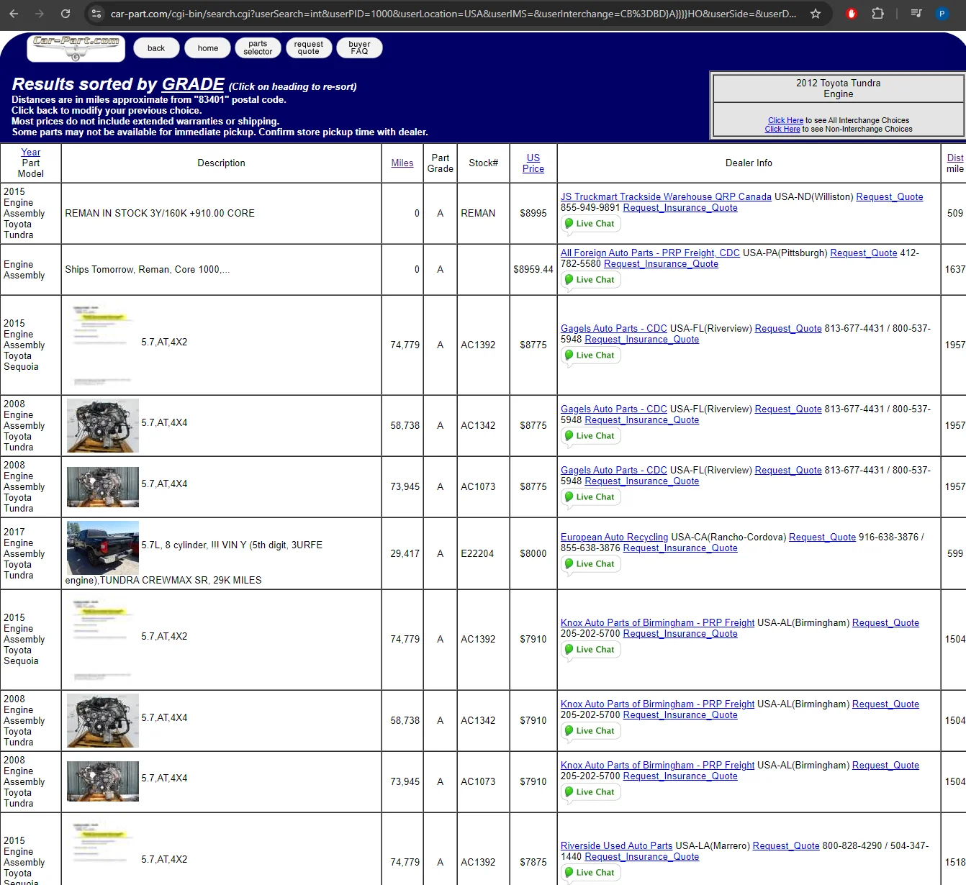The image size is (966, 885).
Task: Go back with the browser back arrow
Action: click(14, 14)
